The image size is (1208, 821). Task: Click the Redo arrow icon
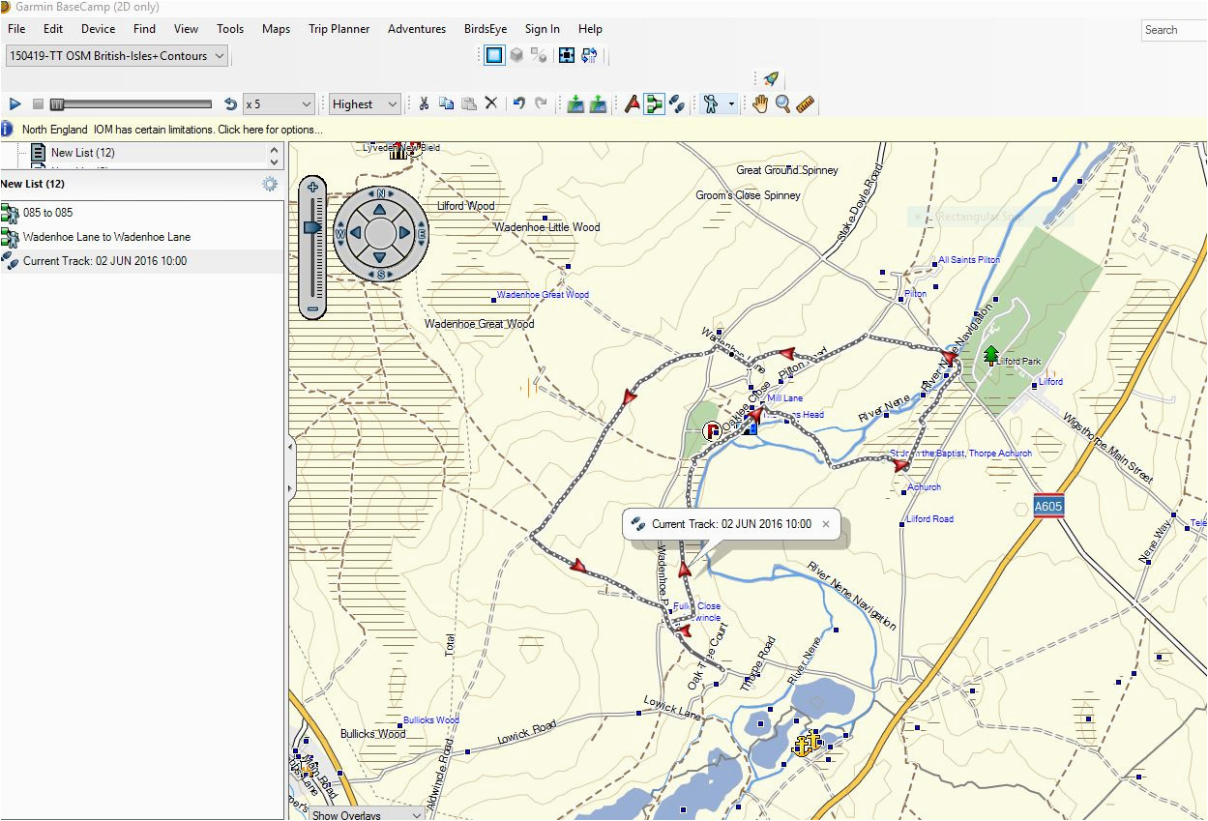pyautogui.click(x=541, y=103)
